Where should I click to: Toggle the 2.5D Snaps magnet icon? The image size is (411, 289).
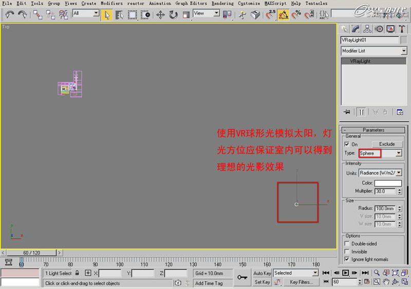(271, 15)
